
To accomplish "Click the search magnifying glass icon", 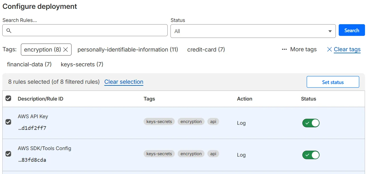I will click(x=9, y=30).
